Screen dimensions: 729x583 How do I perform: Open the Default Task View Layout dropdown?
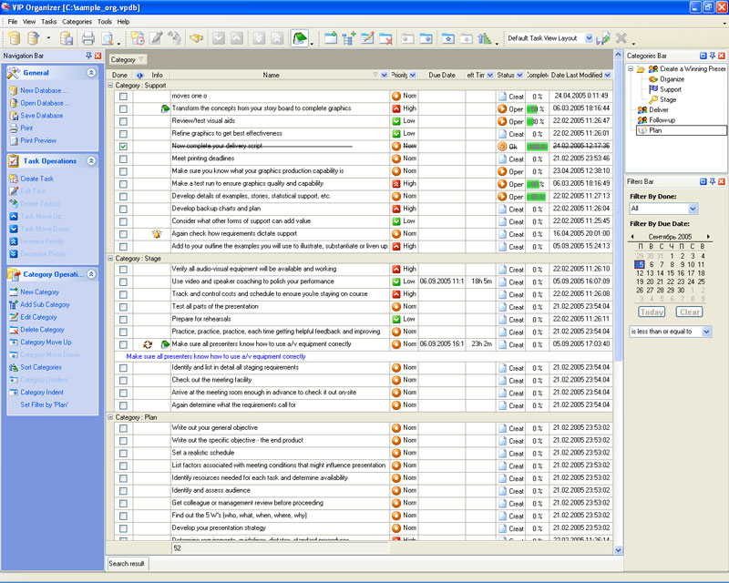tap(589, 38)
